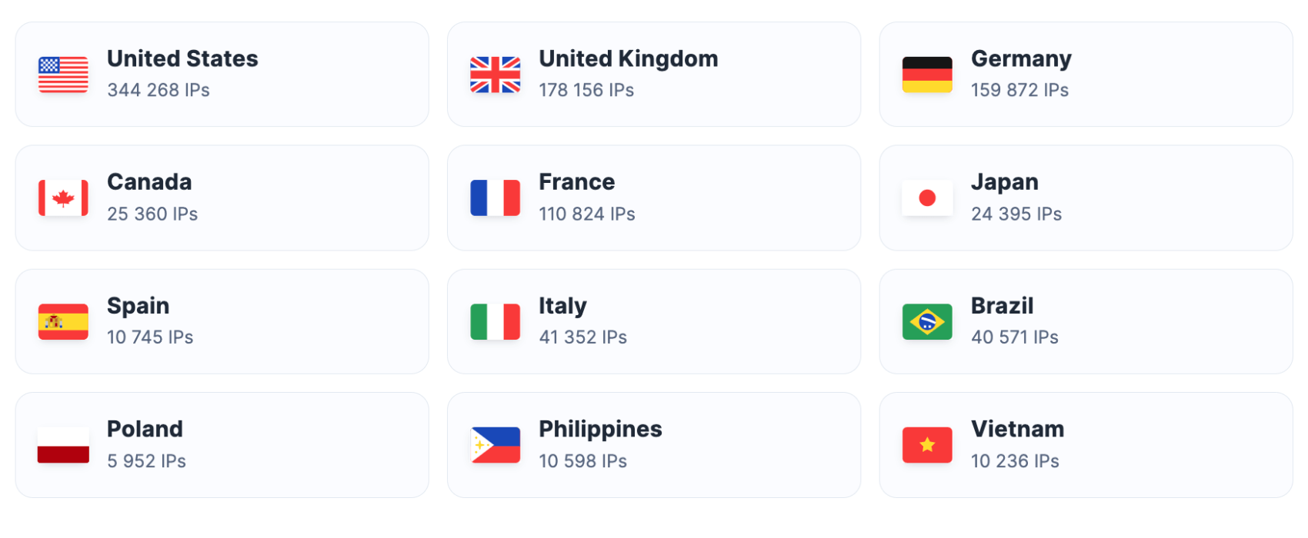This screenshot has width=1308, height=538.
Task: Click the Japan 24 395 IPs text
Action: click(1016, 214)
